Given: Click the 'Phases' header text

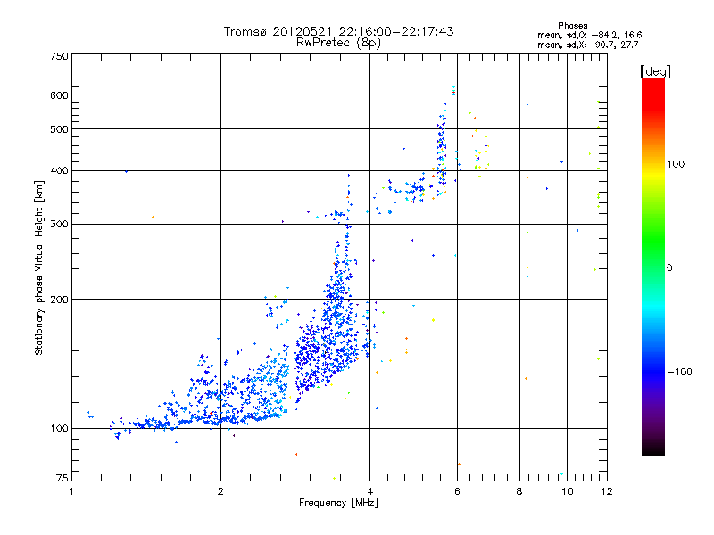Looking at the screenshot, I should pos(572,26).
